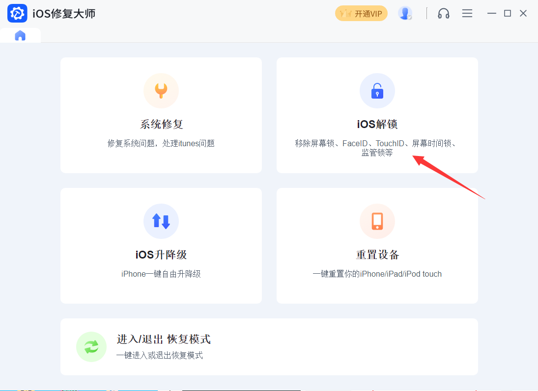Maximize the iOS修复大师 window
This screenshot has height=391, width=538.
tap(508, 13)
